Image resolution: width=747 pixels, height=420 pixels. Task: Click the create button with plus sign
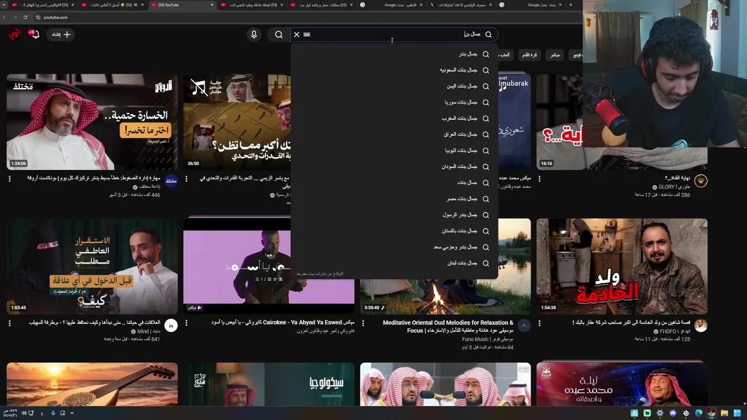coord(61,34)
